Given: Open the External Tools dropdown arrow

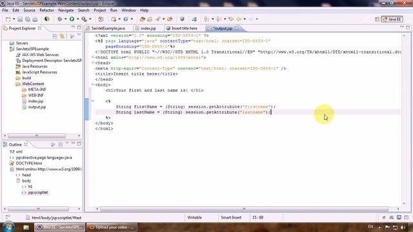Looking at the screenshot, I should pyautogui.click(x=90, y=19).
